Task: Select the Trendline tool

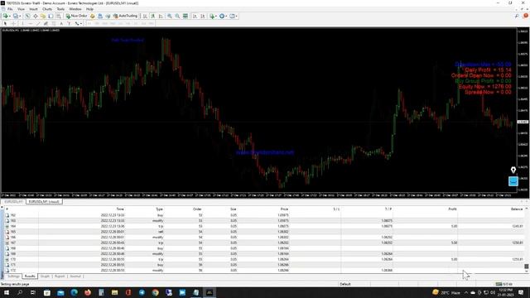Action: [x=38, y=23]
